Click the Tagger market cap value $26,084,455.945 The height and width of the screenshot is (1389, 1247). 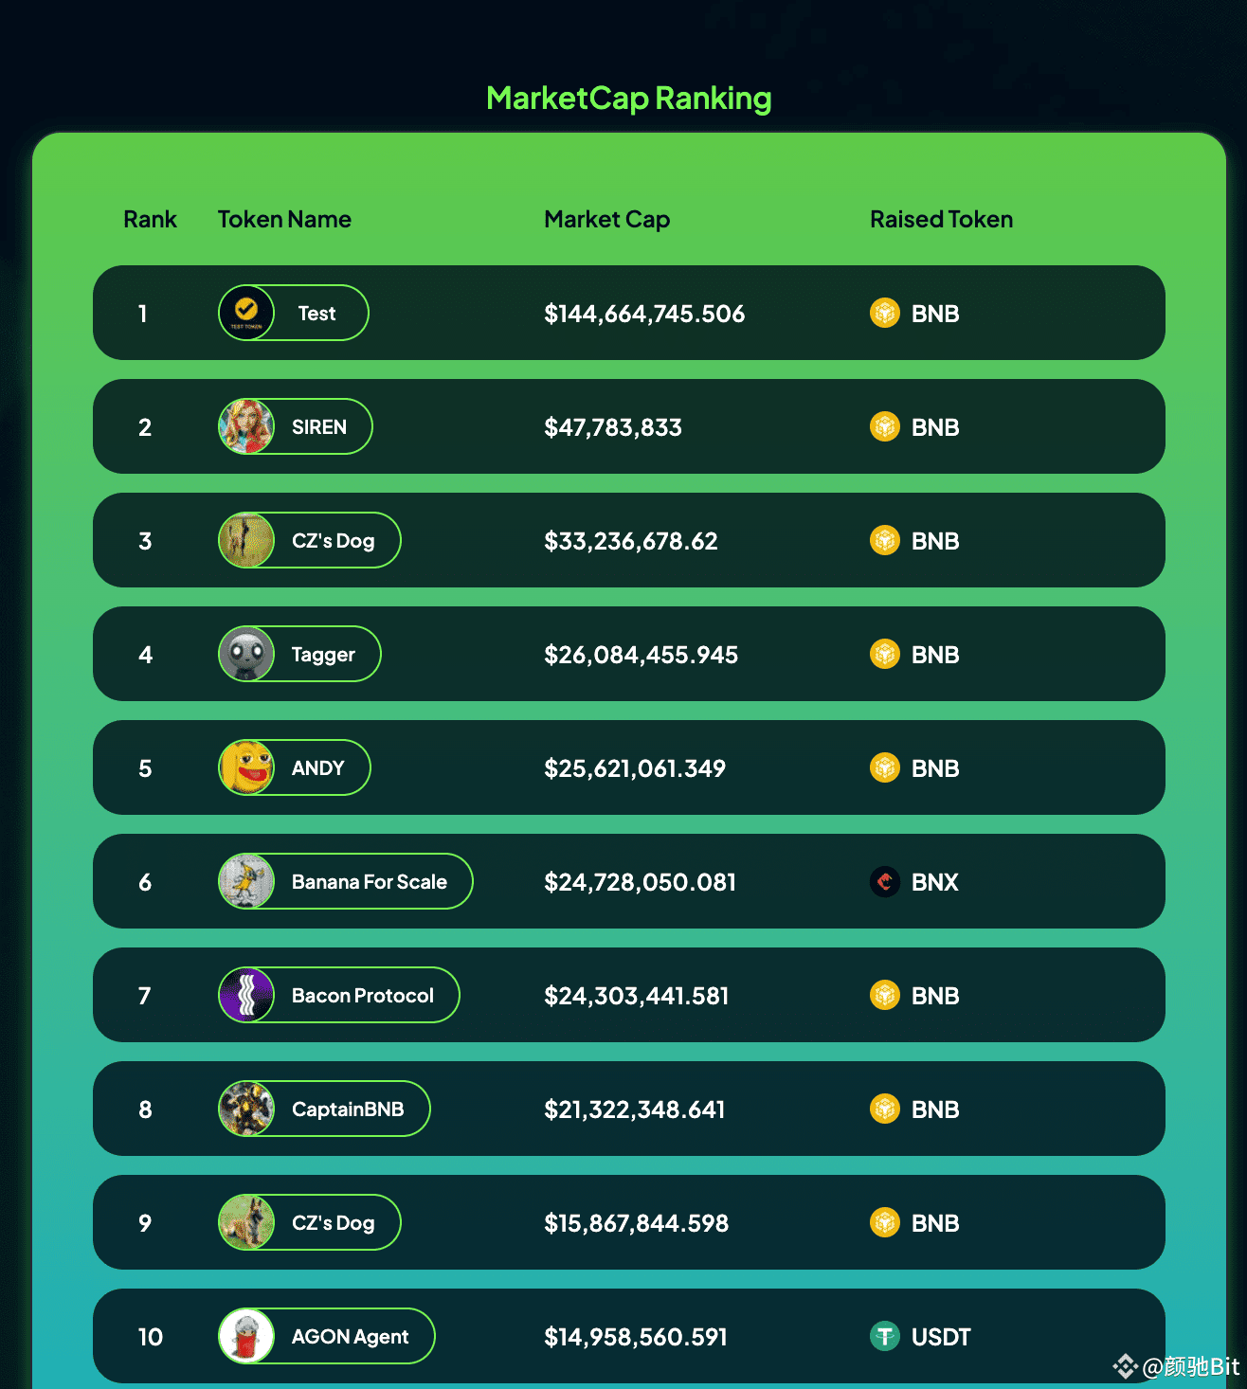(x=641, y=655)
